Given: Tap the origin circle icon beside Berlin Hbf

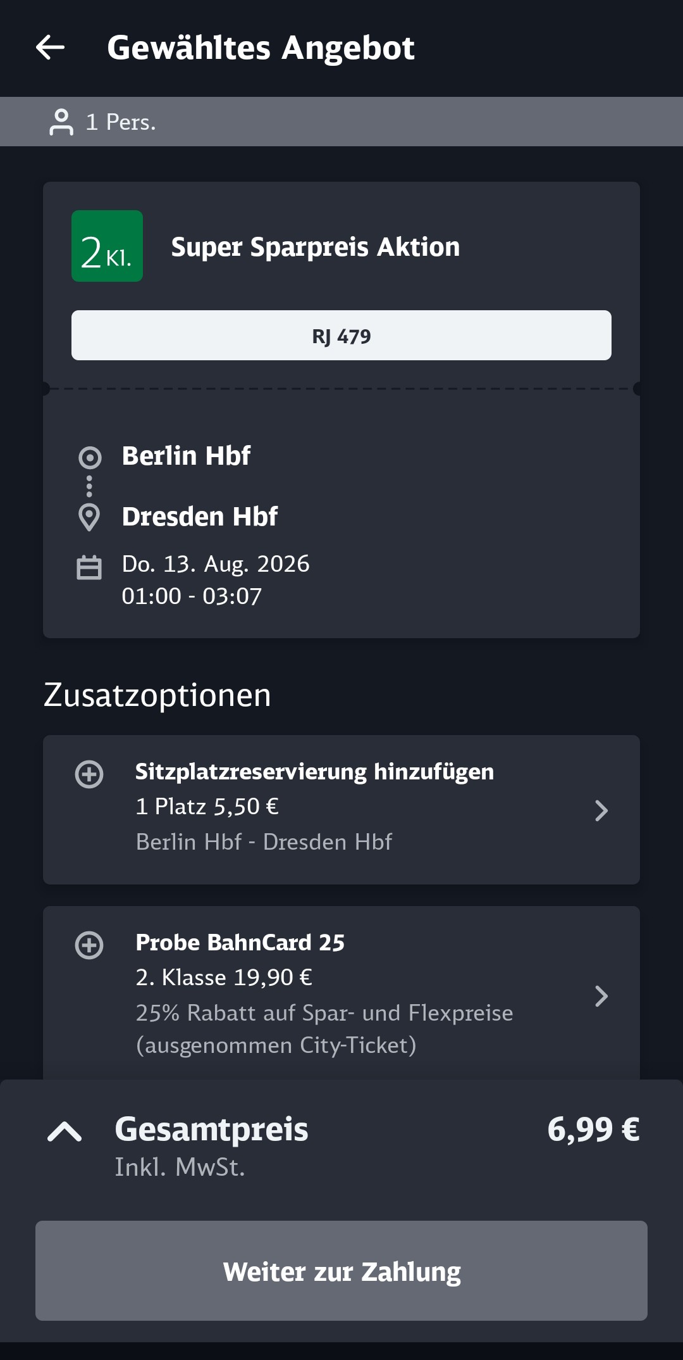Looking at the screenshot, I should point(89,457).
